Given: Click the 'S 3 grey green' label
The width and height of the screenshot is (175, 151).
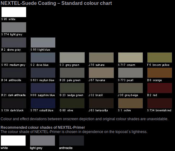Looking at the screenshot, I should [x=69, y=65].
